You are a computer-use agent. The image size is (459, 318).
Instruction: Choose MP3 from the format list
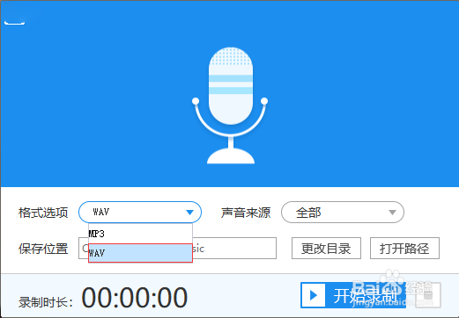(140, 234)
